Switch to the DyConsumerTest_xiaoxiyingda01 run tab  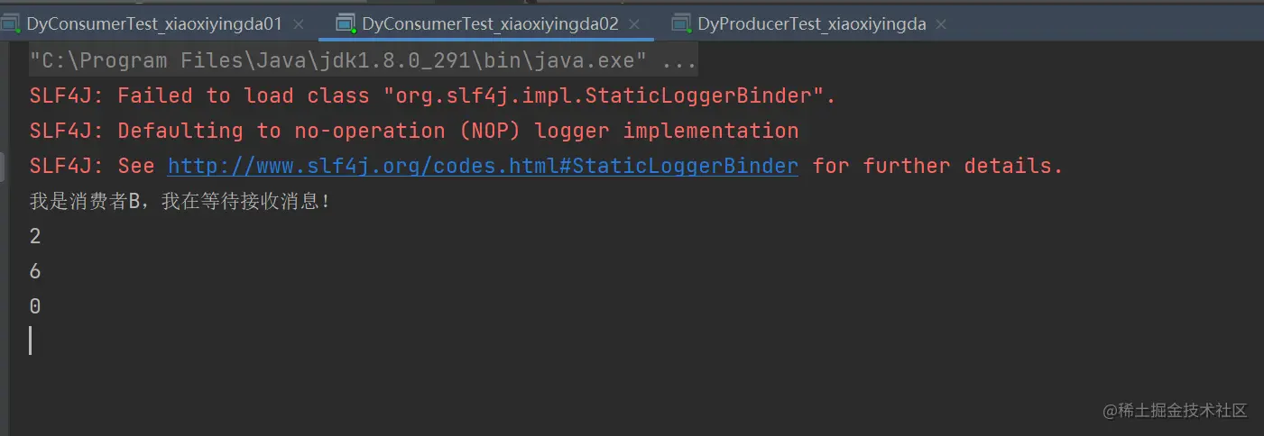click(x=154, y=24)
